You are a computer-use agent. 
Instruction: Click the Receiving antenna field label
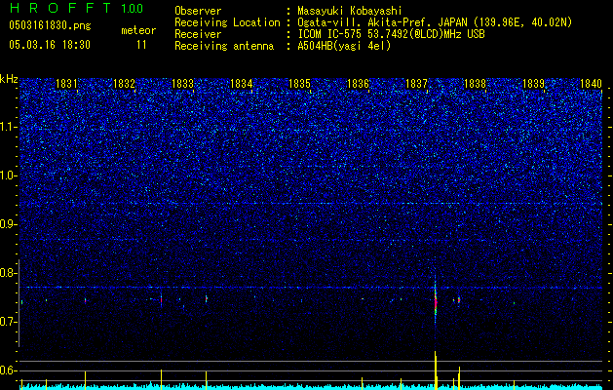pos(224,46)
